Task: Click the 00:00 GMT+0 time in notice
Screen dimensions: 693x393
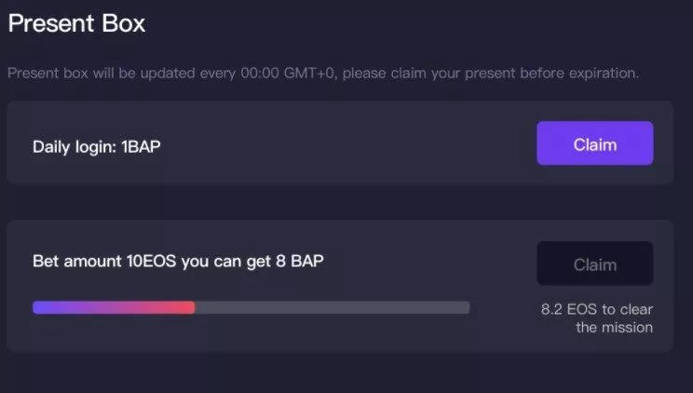Action: (287, 73)
